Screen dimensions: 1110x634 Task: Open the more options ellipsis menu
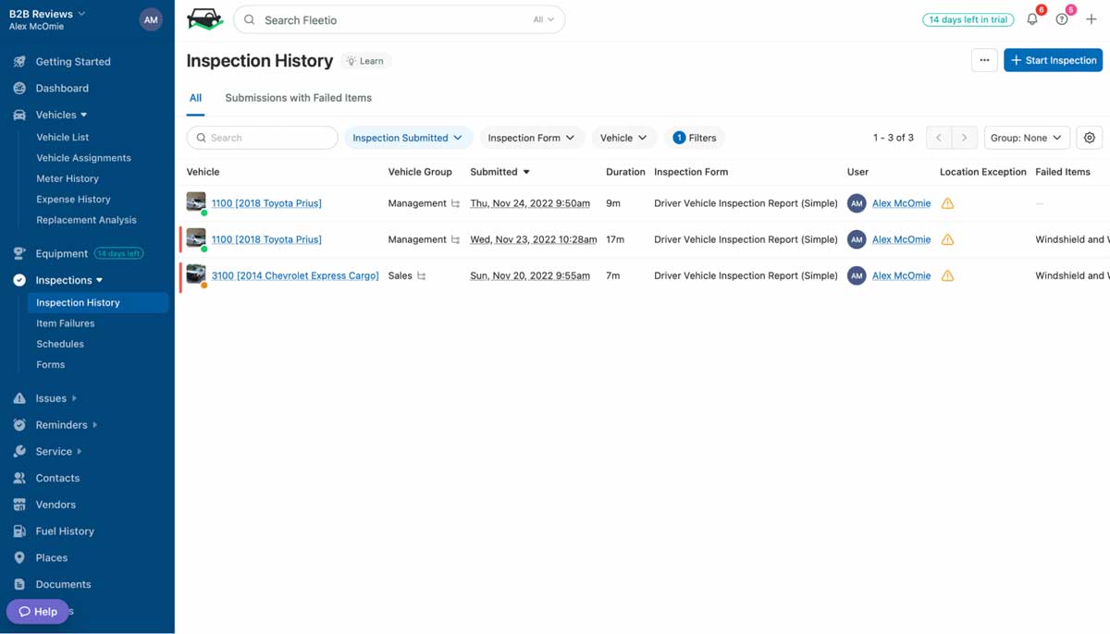983,59
